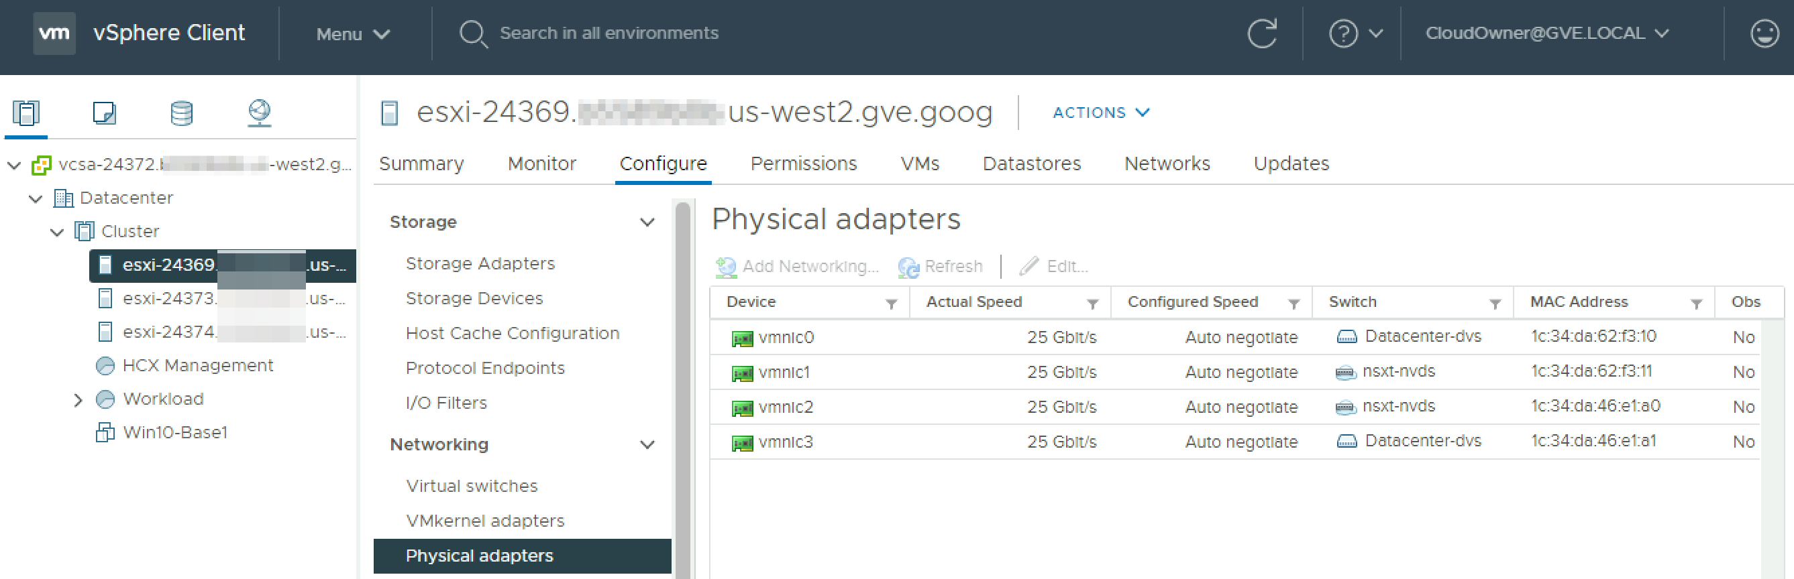Click the Device column filter icon
This screenshot has width=1794, height=579.
click(891, 304)
